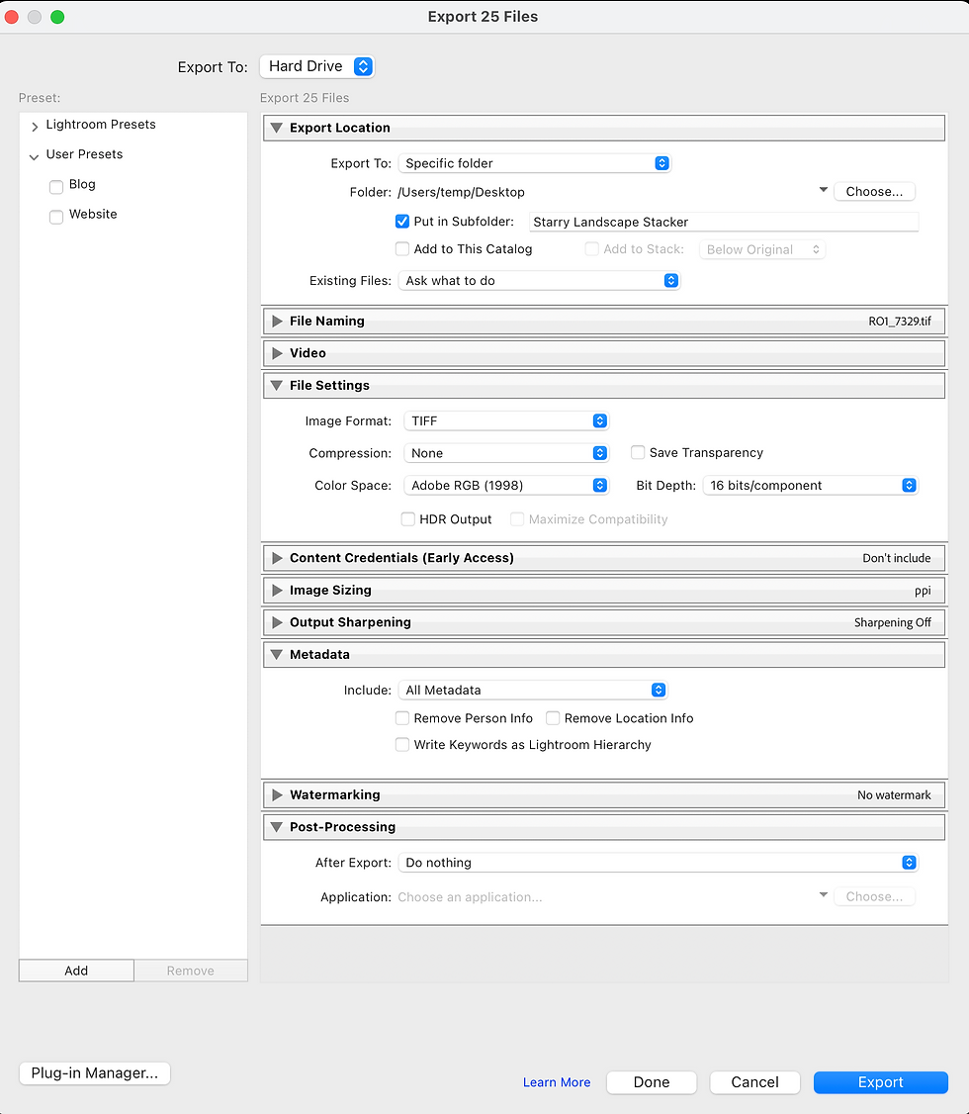The image size is (969, 1114).
Task: Click Add preset button
Action: [x=76, y=971]
